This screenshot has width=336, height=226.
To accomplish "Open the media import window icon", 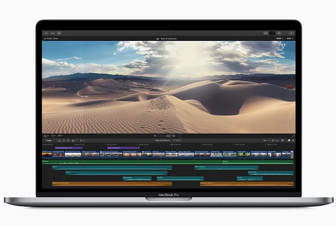I will coord(46,33).
